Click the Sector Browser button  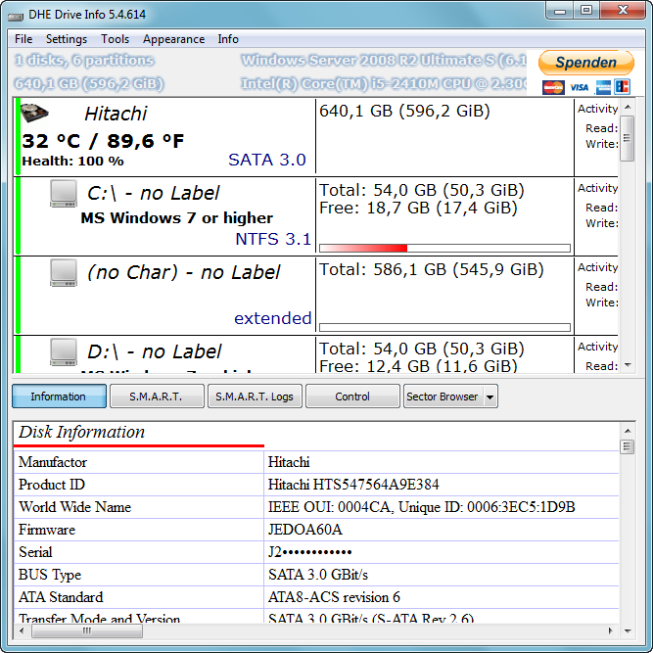443,396
